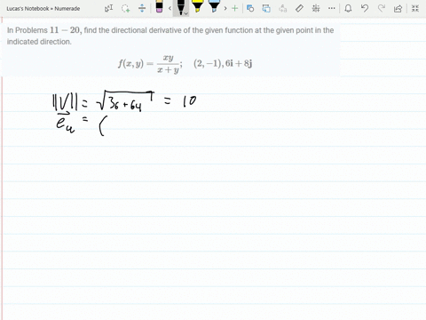
Task: Show previous pens with left chevron
Action: click(x=170, y=8)
